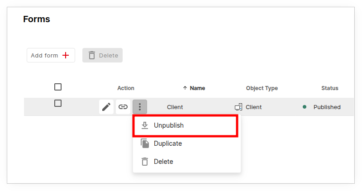
Task: Click the Client object type icon
Action: 238,107
